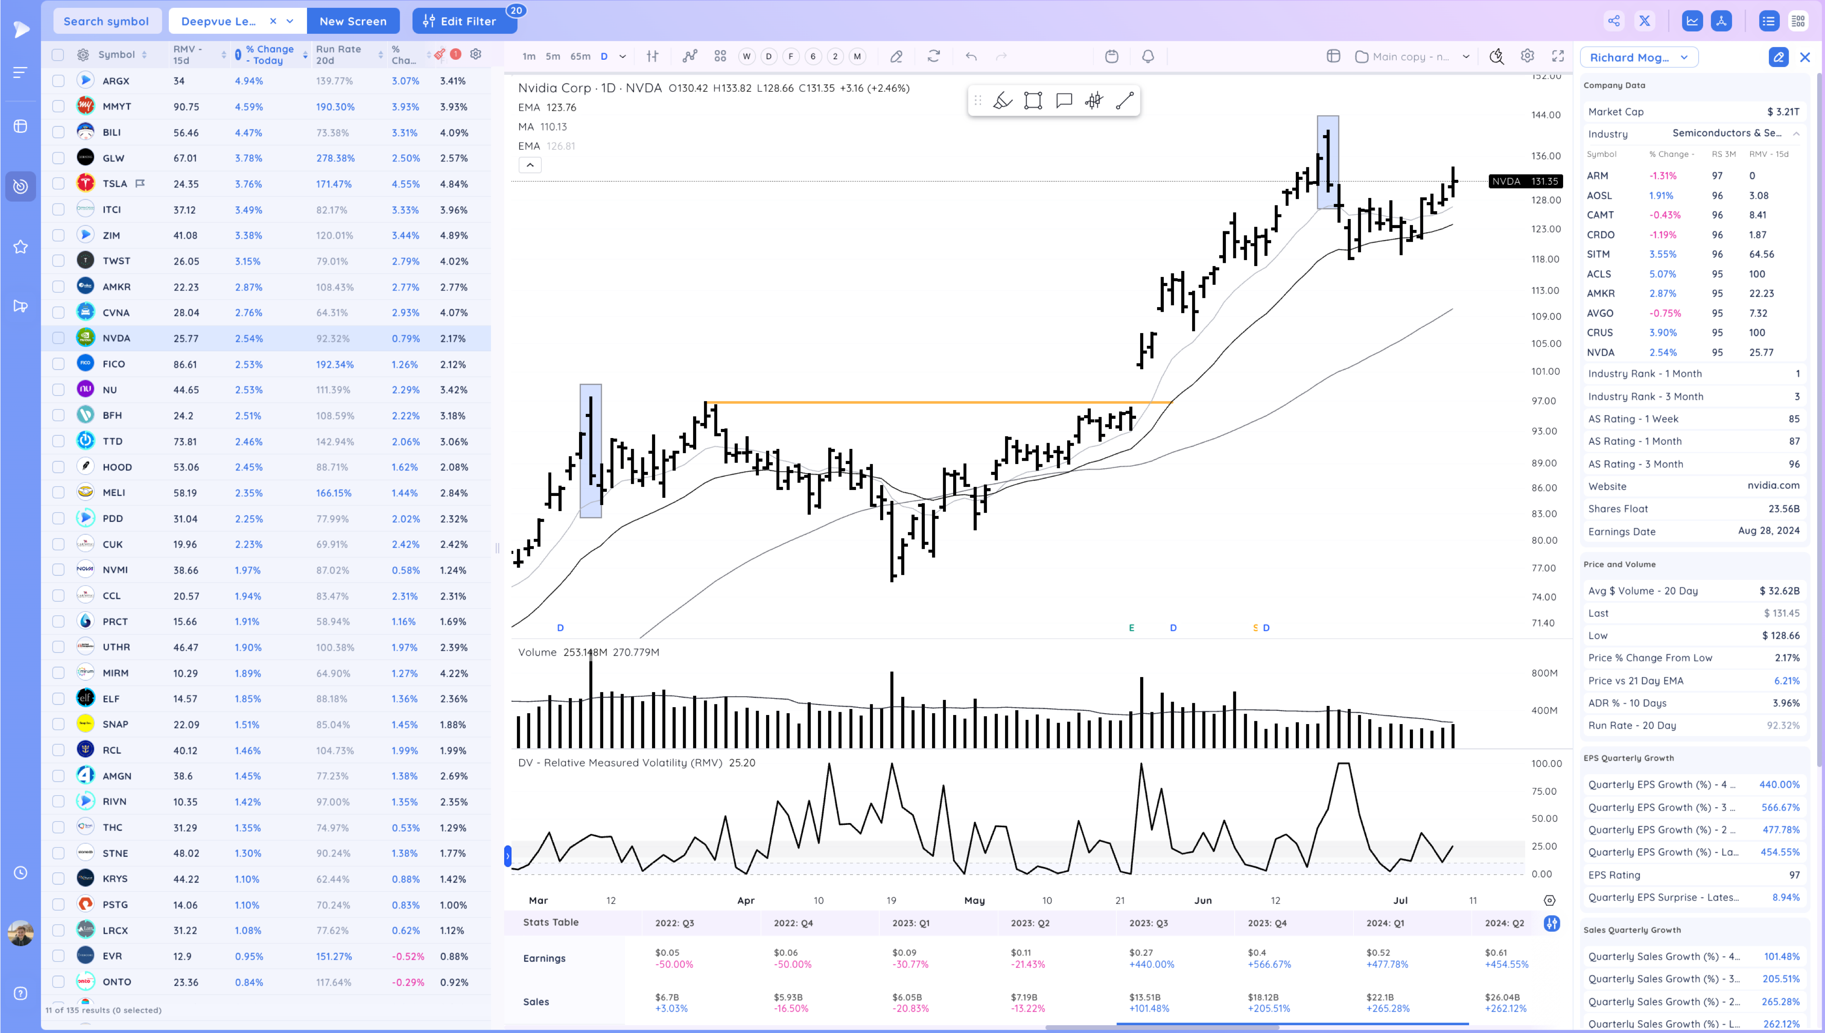Toggle the select-all header checkbox
The image size is (1825, 1033).
click(x=58, y=55)
